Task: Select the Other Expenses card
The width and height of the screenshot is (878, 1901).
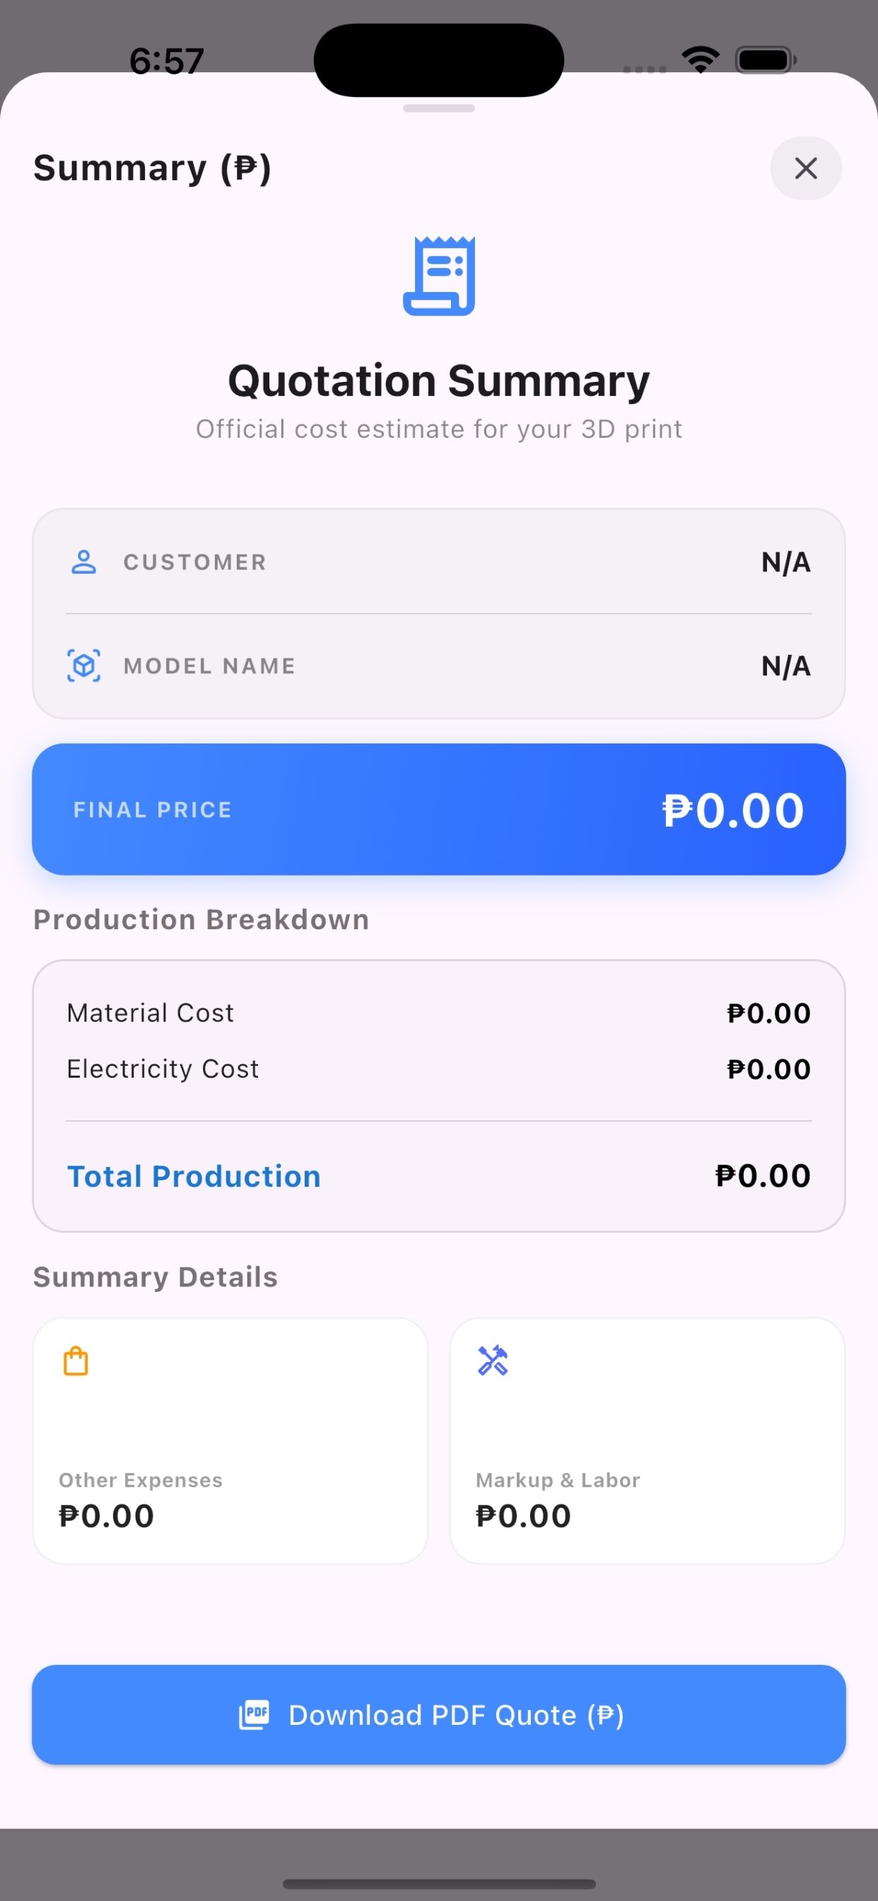Action: pyautogui.click(x=230, y=1441)
